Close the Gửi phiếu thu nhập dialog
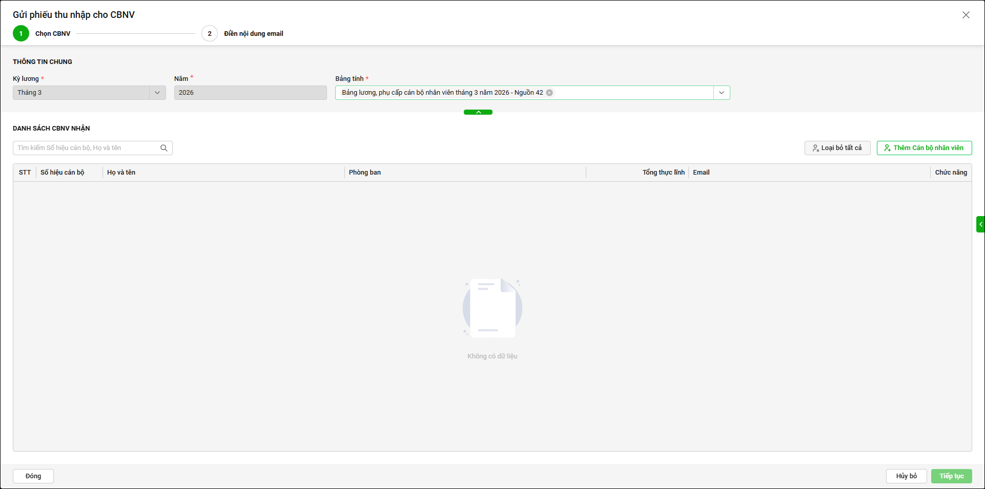985x489 pixels. (966, 15)
